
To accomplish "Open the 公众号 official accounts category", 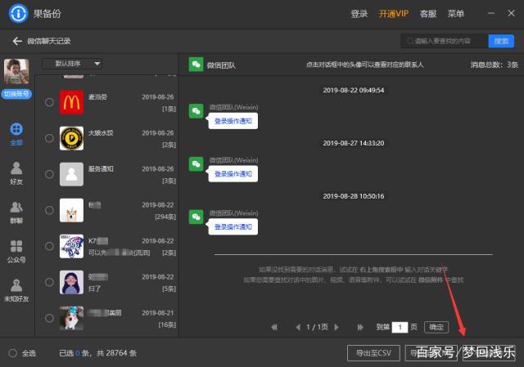I will pos(16,251).
